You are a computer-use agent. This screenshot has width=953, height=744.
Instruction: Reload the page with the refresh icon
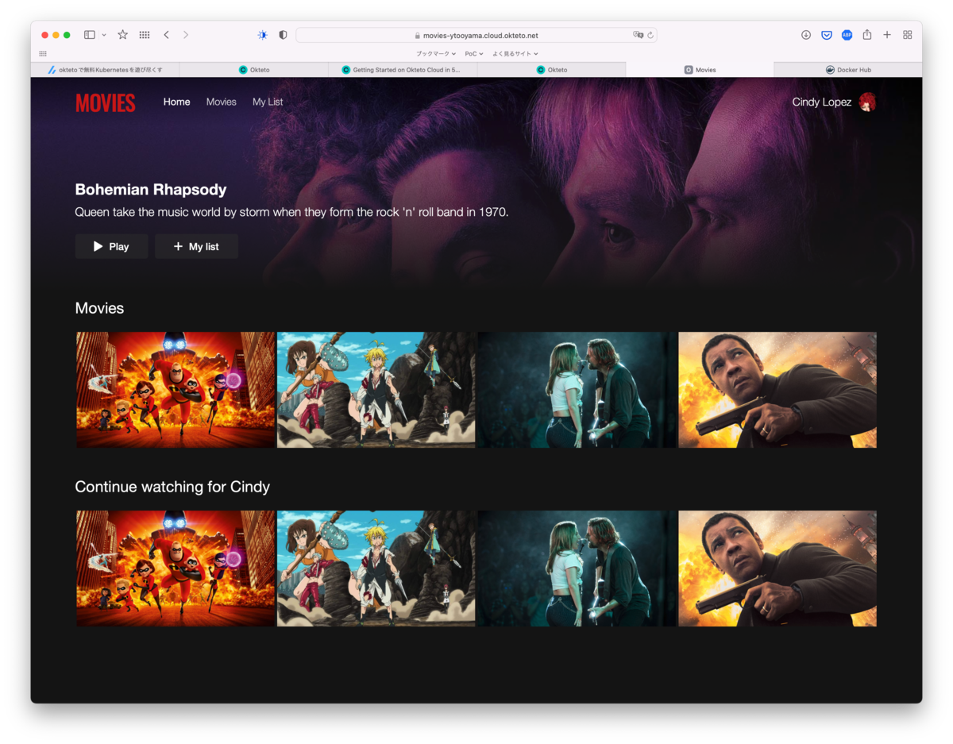click(x=650, y=35)
